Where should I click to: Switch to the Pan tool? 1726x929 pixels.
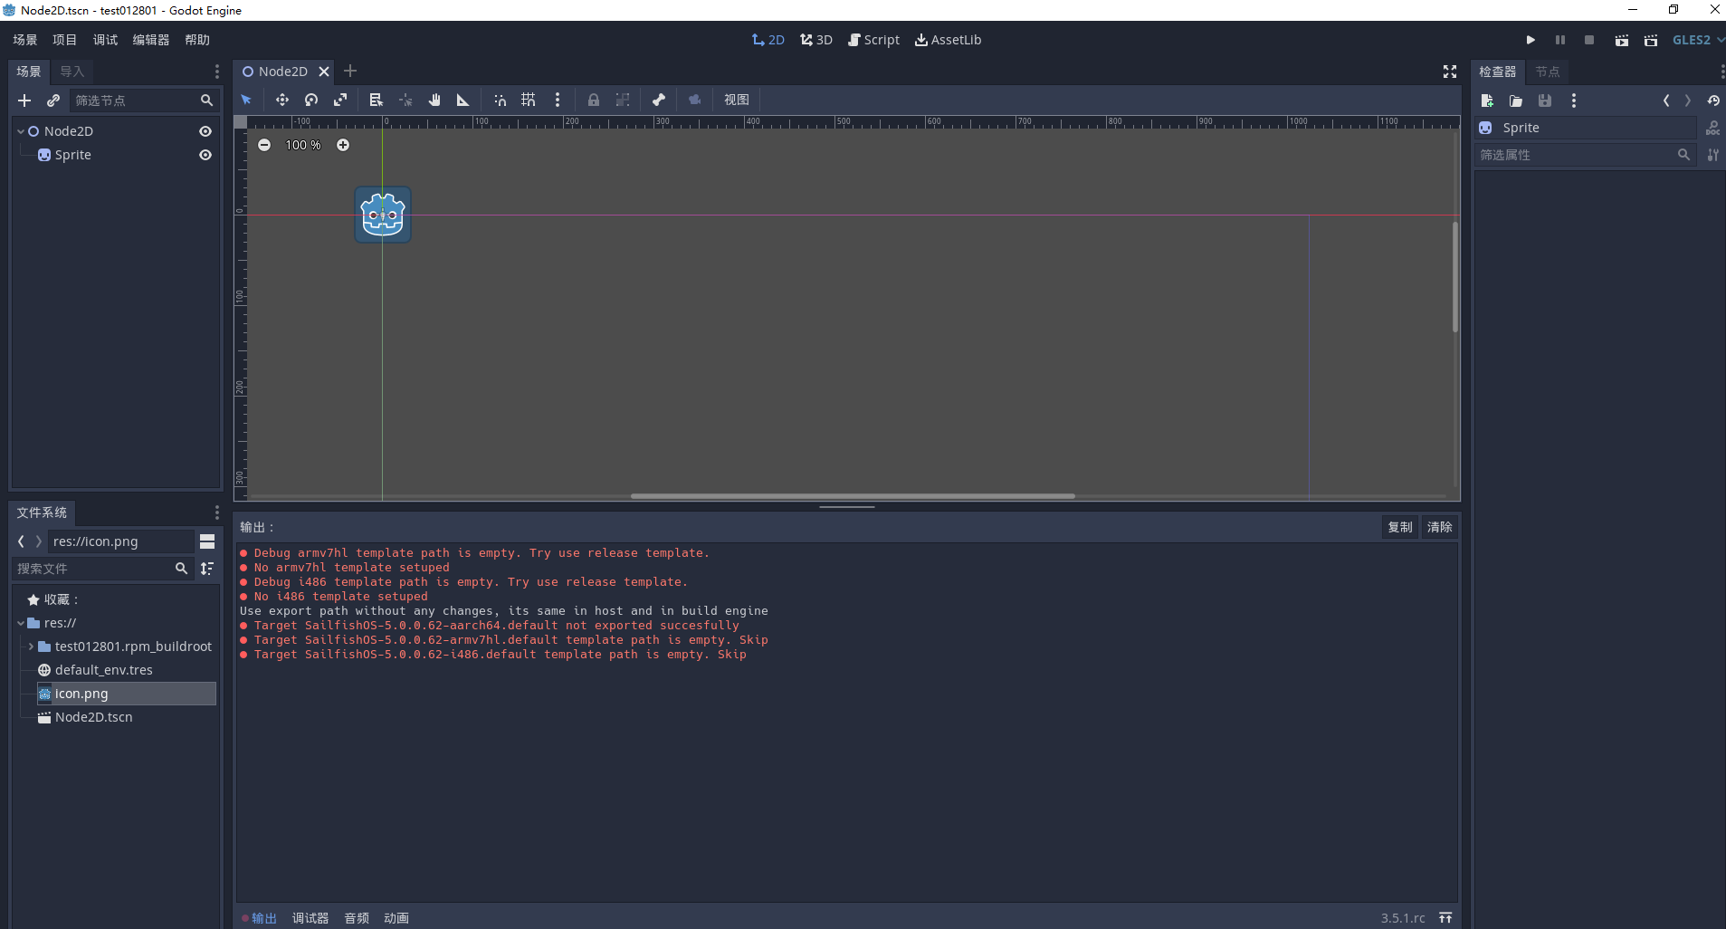[434, 100]
